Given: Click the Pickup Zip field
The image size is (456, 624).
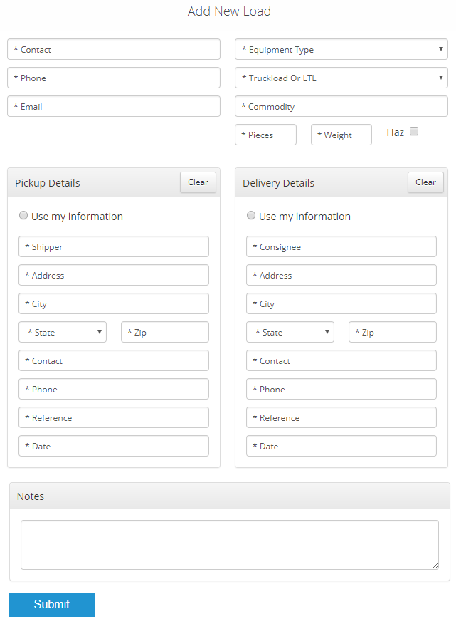Looking at the screenshot, I should [x=165, y=332].
